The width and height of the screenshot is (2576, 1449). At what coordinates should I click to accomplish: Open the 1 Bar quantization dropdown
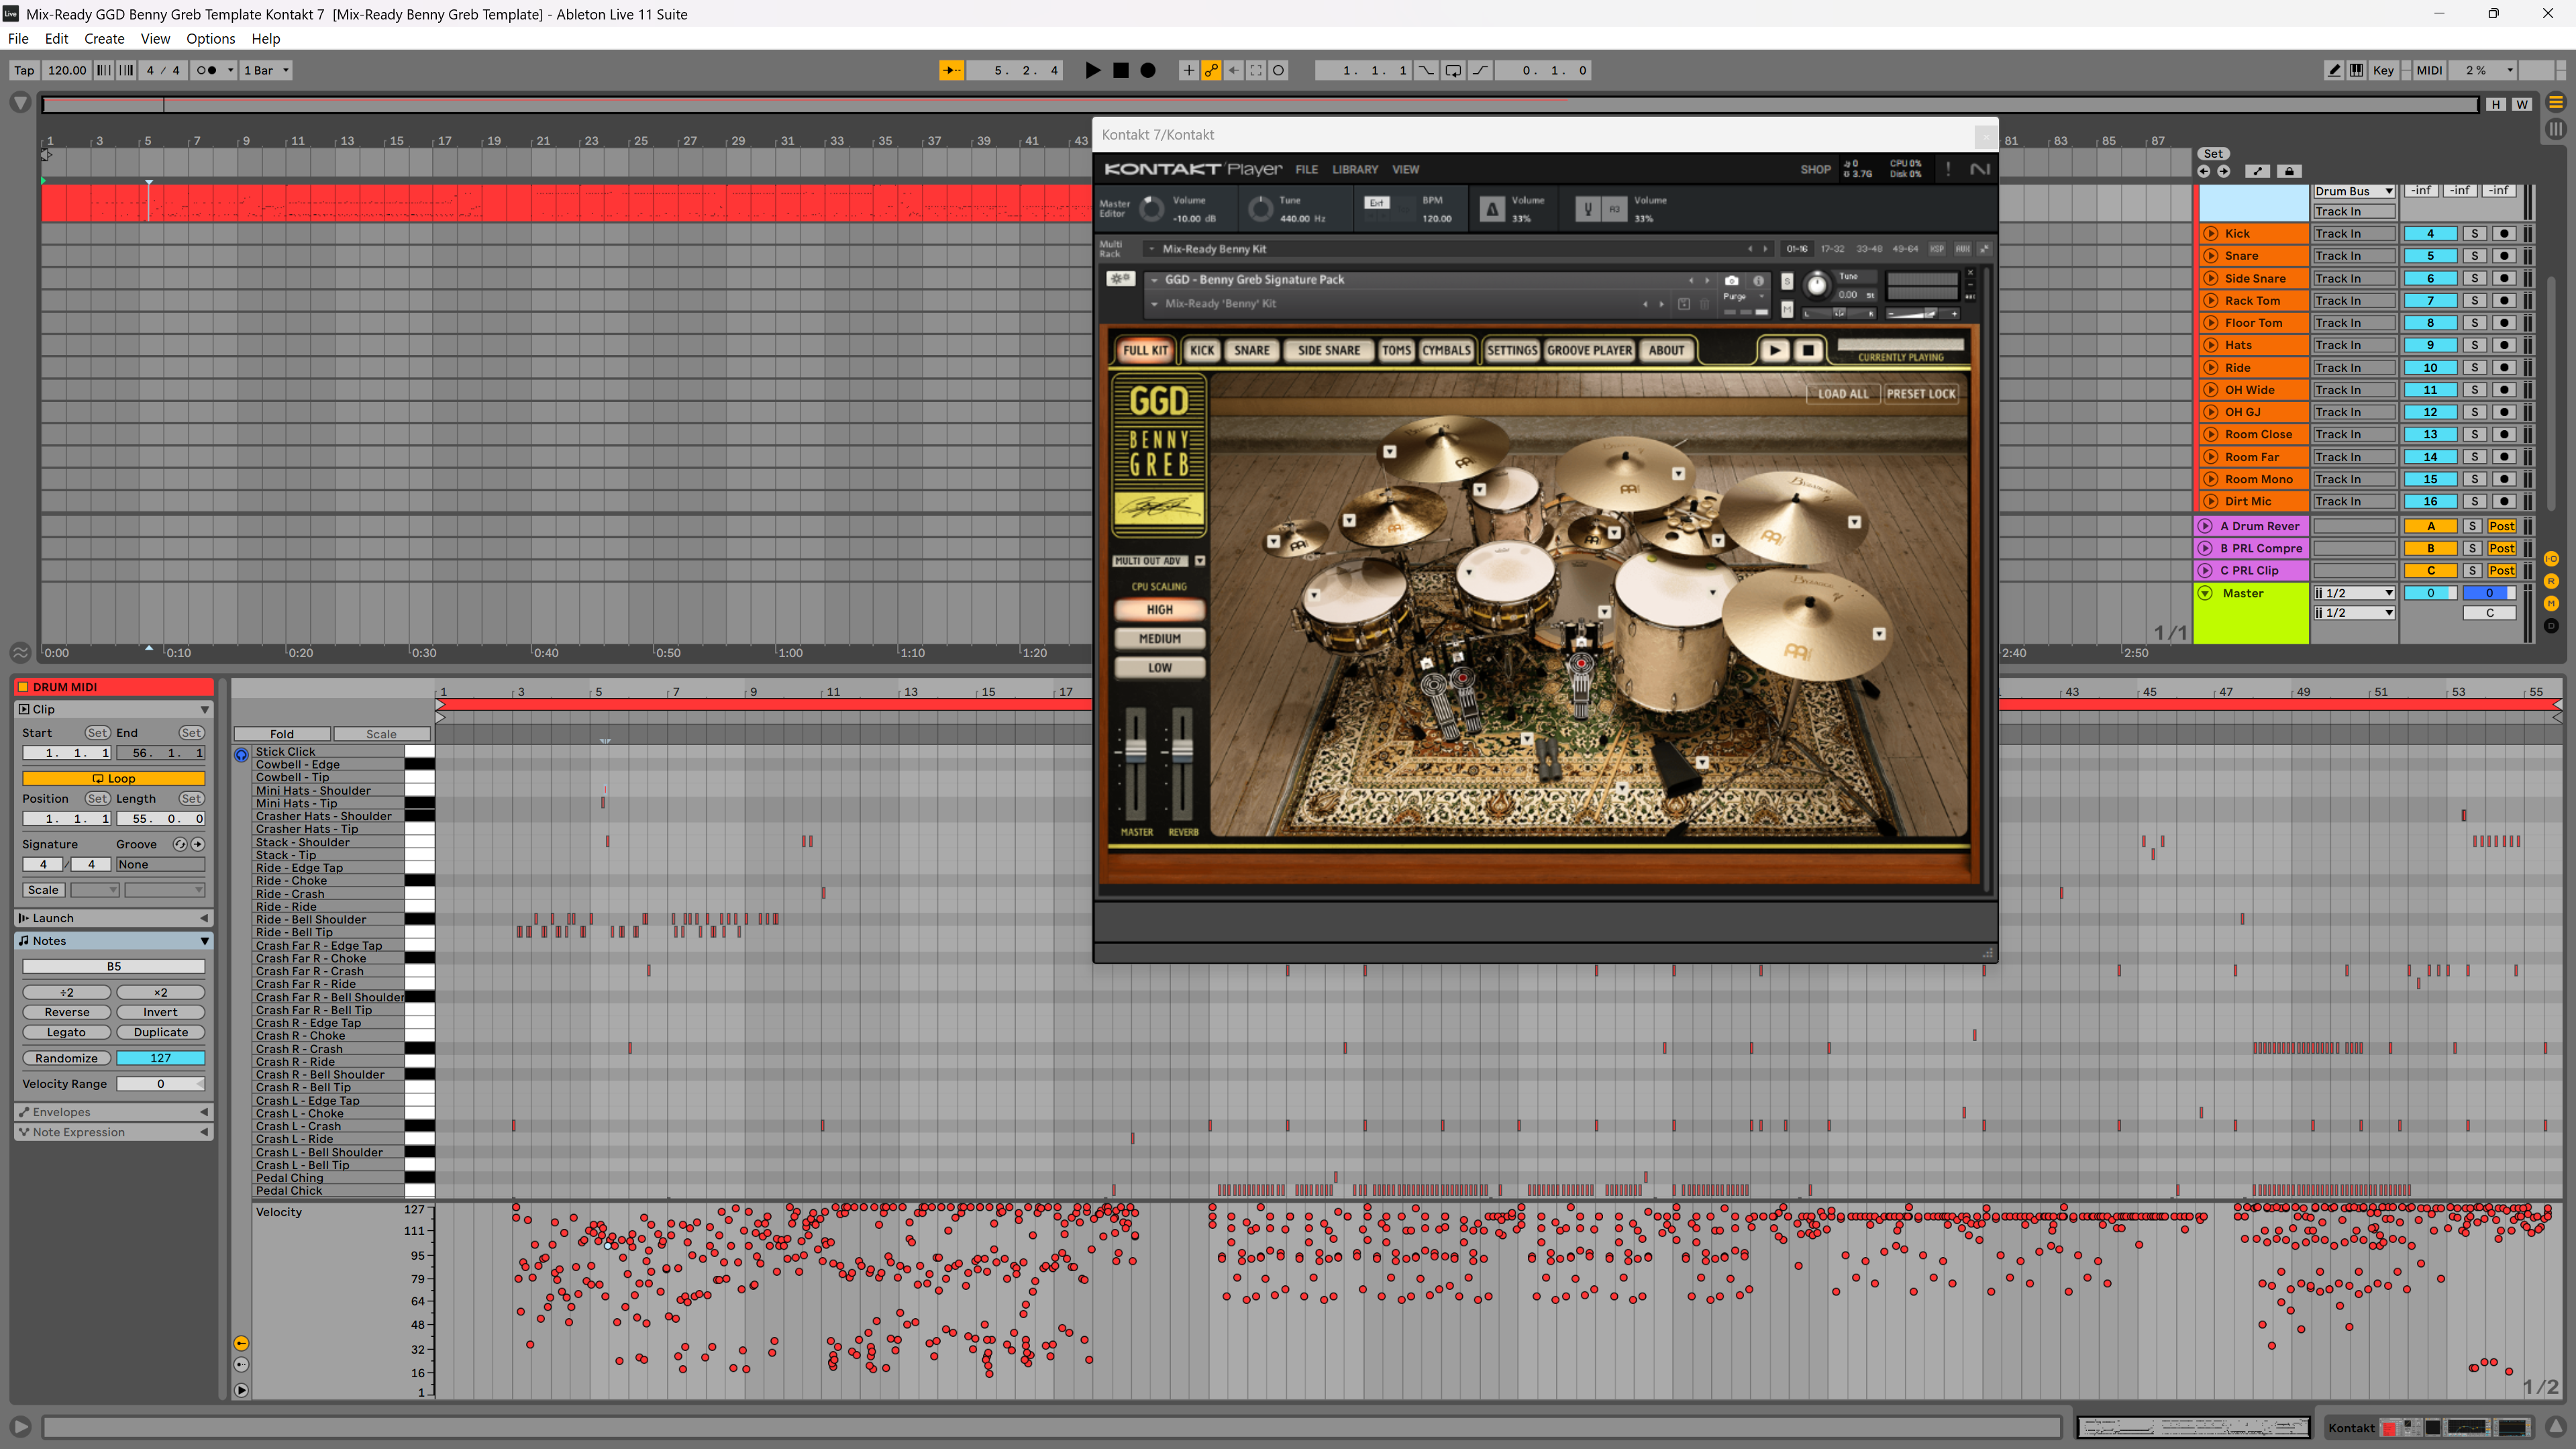point(266,70)
